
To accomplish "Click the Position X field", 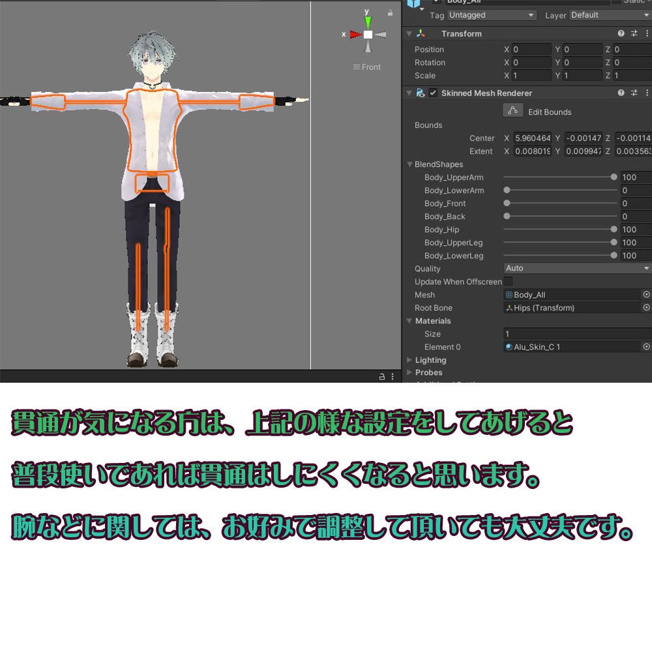I will point(531,49).
